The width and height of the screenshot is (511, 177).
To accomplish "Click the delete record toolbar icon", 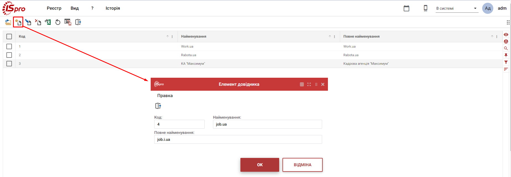I will [38, 22].
